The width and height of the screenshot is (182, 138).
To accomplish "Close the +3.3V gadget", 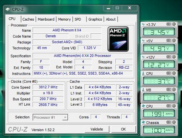I will (x=174, y=24).
